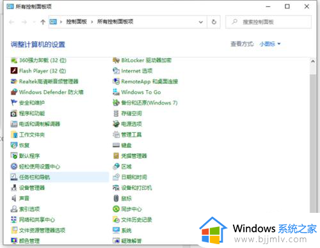
Task: Open recent locations dropdown beside forward arrow
Action: tap(34, 22)
